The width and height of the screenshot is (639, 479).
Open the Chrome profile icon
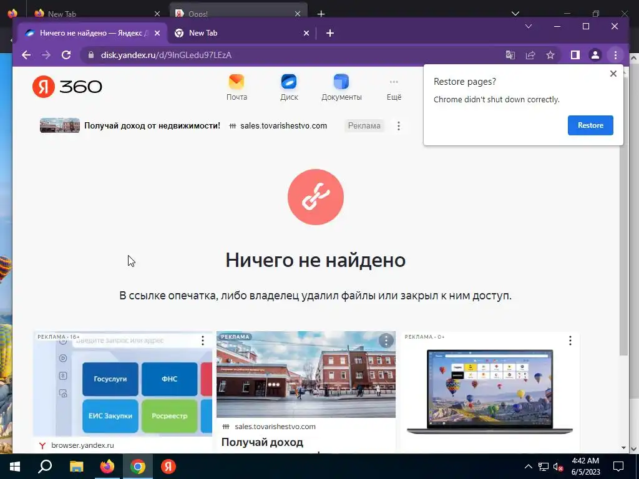595,55
